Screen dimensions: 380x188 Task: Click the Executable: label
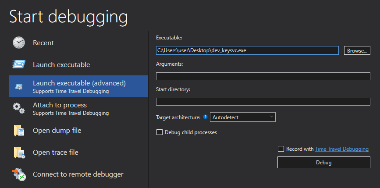[169, 38]
